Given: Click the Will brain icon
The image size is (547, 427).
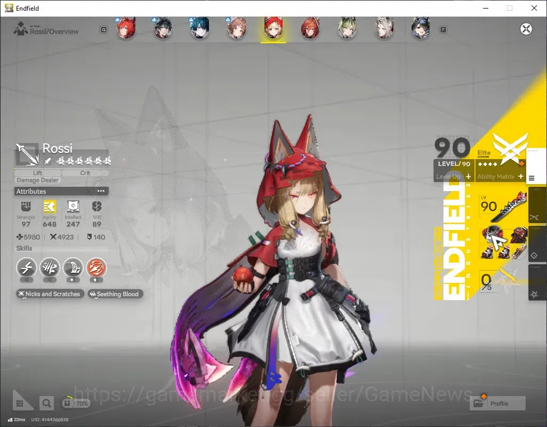Looking at the screenshot, I should click(96, 207).
